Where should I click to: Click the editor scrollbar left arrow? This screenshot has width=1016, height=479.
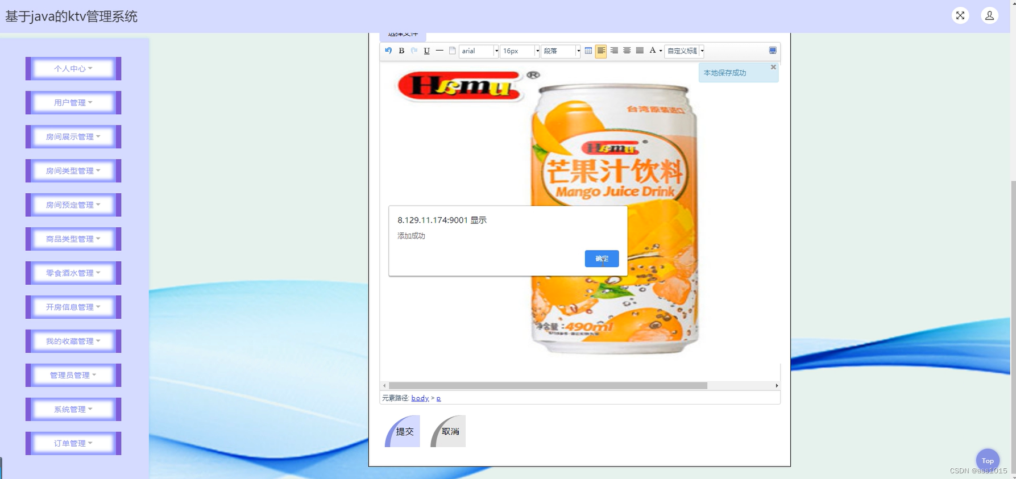click(x=384, y=386)
